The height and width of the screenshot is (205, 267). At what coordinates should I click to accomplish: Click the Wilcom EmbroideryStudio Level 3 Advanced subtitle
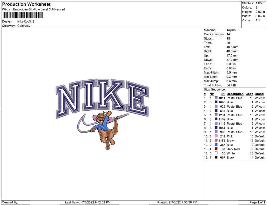click(x=33, y=9)
